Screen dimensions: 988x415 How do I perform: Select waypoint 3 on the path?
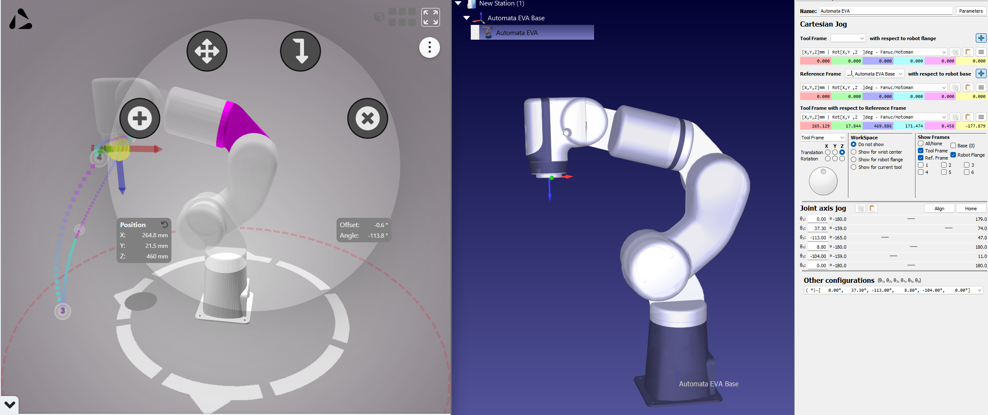point(62,311)
